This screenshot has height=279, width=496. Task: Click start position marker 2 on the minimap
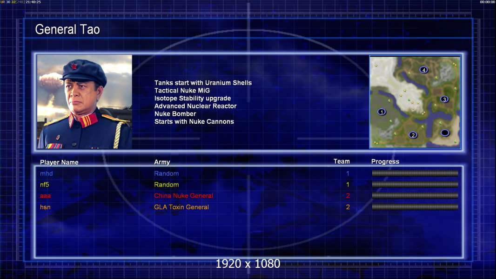point(413,135)
